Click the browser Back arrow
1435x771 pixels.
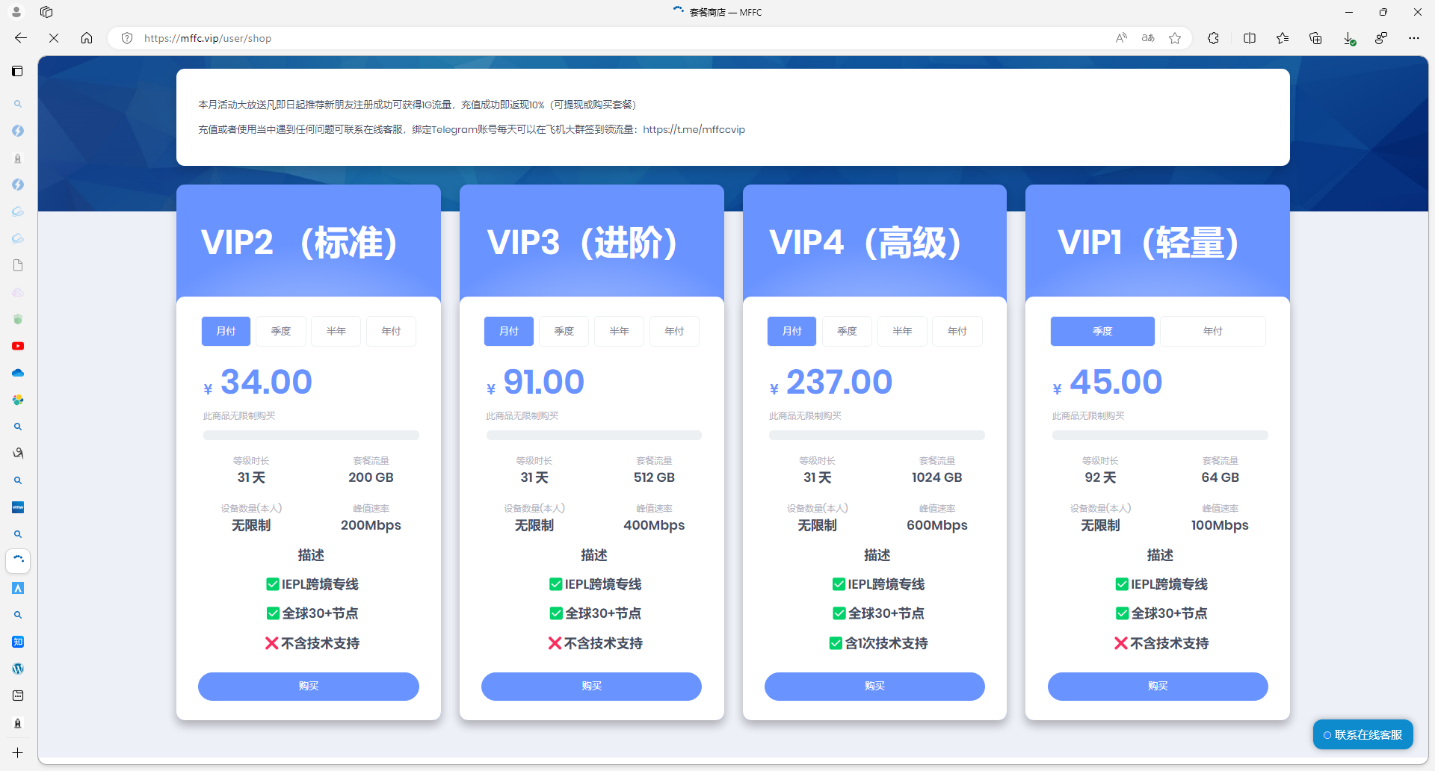[21, 38]
